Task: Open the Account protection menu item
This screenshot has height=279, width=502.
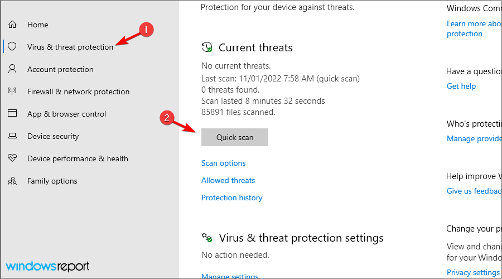Action: click(60, 69)
